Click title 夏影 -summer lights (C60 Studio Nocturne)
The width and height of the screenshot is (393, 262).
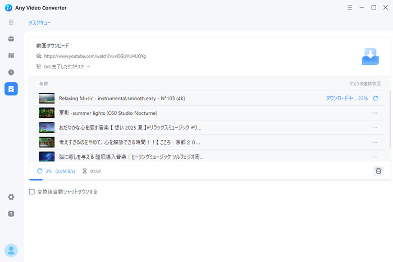click(108, 113)
